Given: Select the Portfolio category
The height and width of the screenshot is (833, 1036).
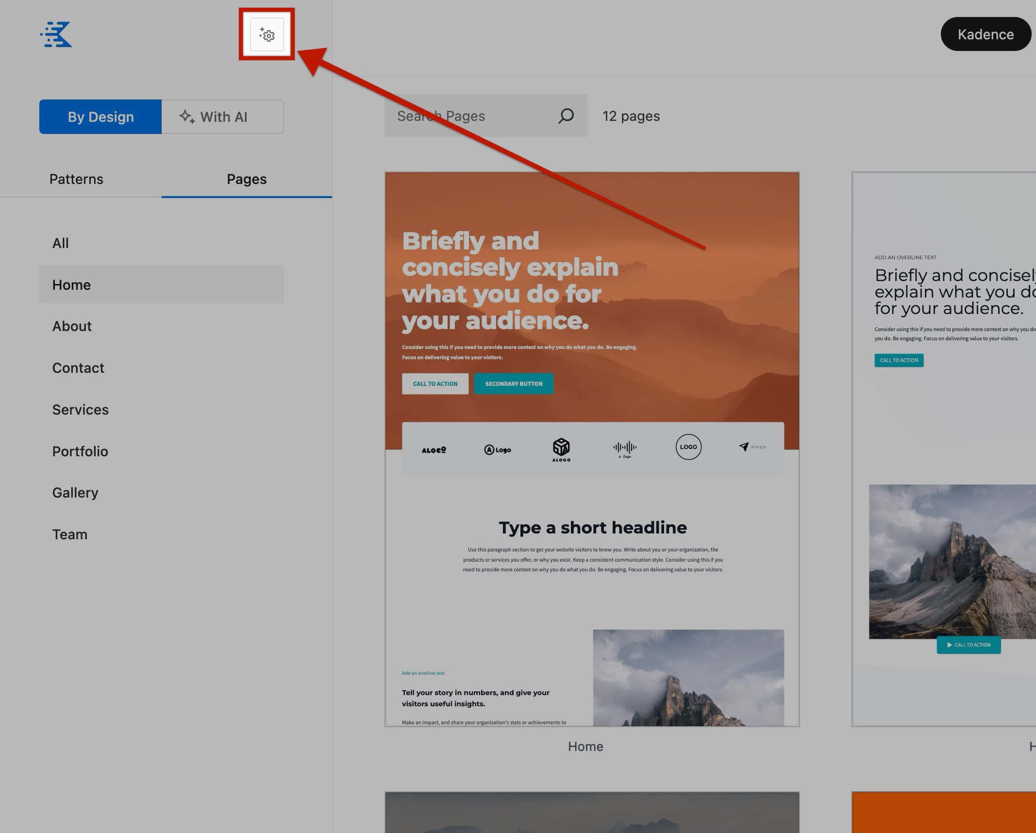Looking at the screenshot, I should click(x=80, y=451).
